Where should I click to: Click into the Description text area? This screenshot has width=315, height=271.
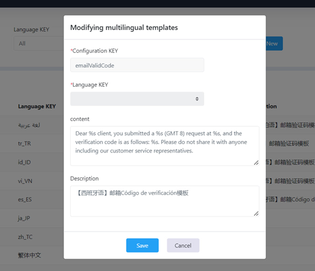(165, 201)
